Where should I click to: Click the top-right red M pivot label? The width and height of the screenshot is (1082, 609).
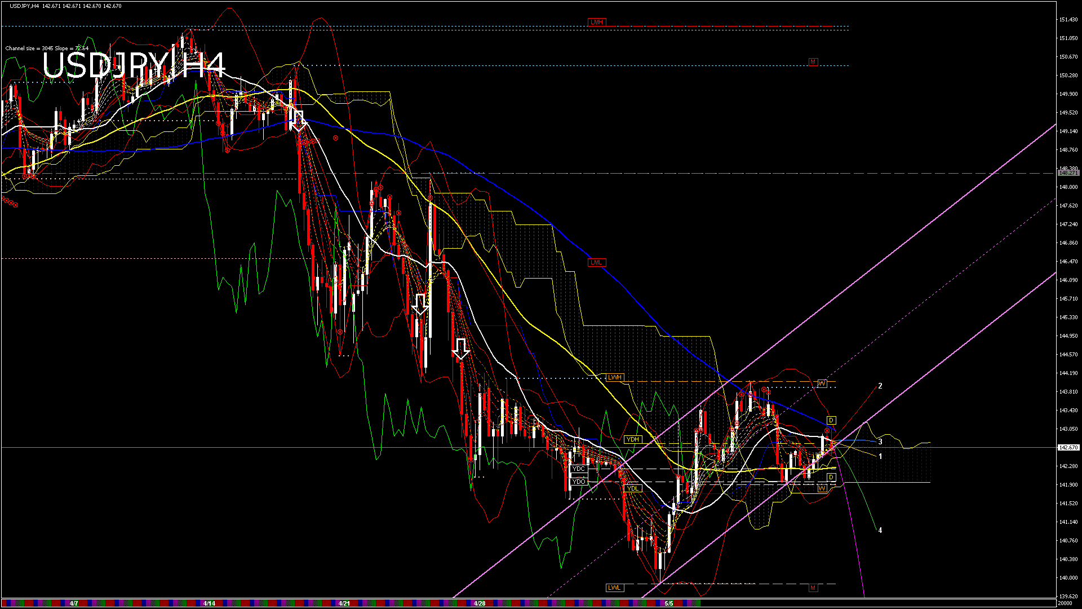click(813, 61)
